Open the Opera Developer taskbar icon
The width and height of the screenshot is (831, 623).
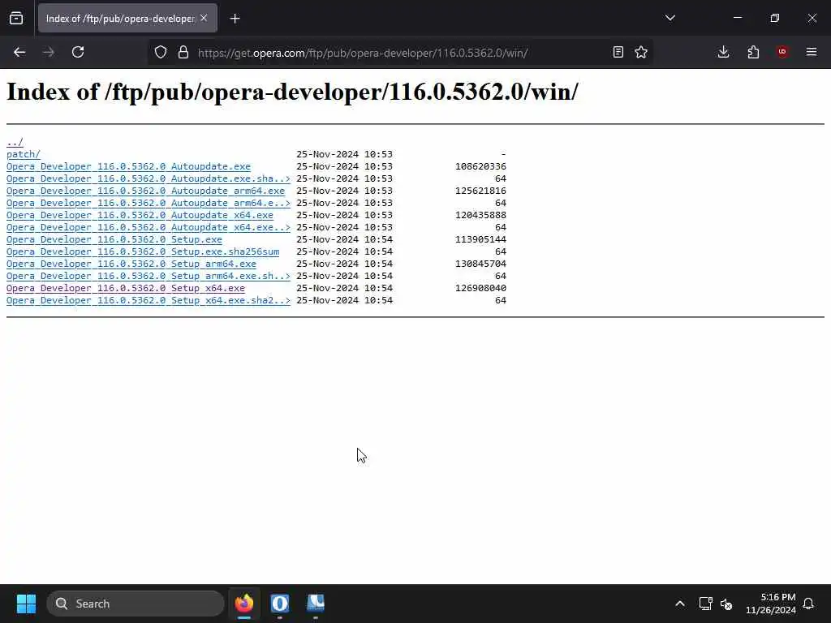(x=280, y=604)
